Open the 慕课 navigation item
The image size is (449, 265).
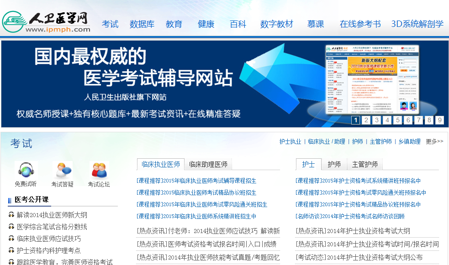pyautogui.click(x=316, y=24)
